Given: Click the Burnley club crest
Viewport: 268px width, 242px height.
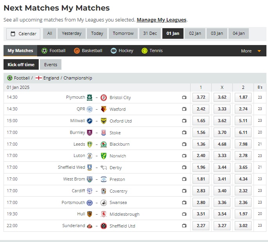Looking at the screenshot, I should click(x=90, y=133).
